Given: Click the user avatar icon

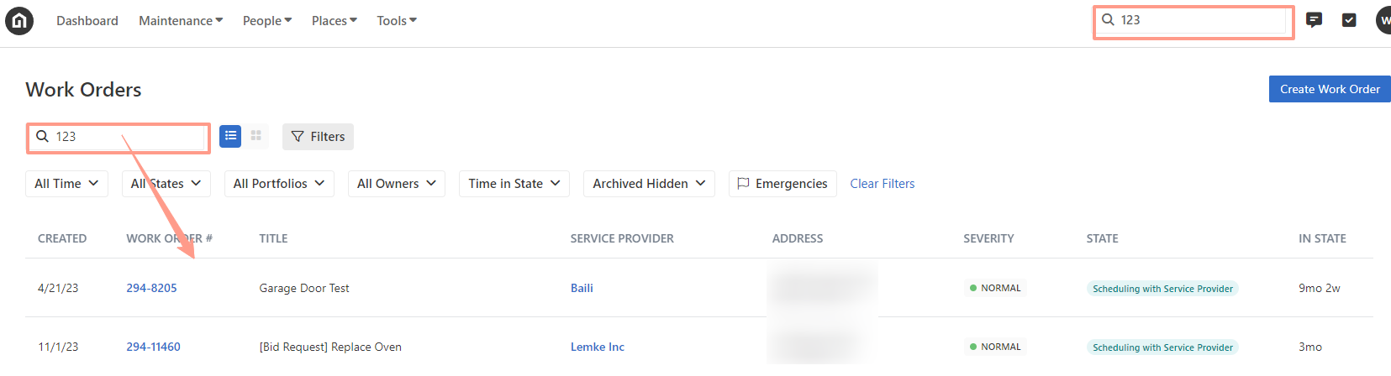Looking at the screenshot, I should tap(1383, 20).
